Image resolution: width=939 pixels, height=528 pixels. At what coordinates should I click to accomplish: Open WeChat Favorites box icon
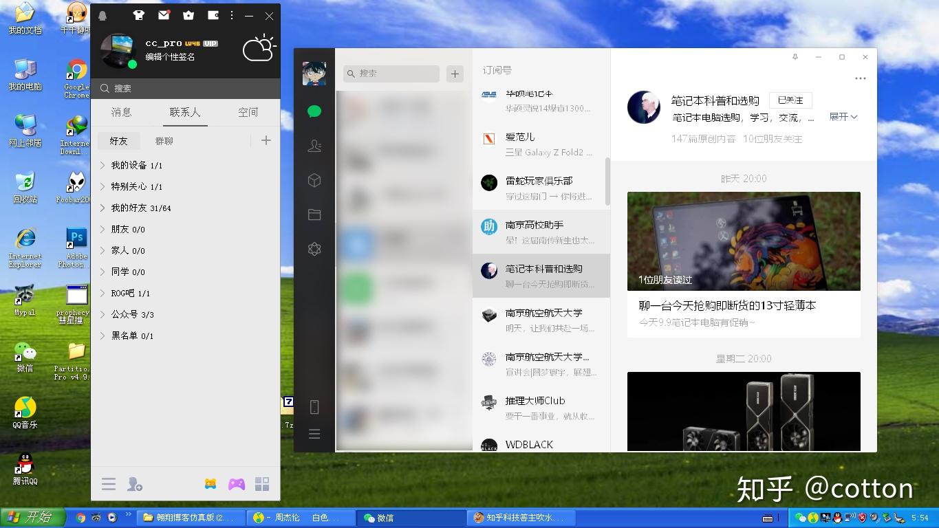point(314,180)
